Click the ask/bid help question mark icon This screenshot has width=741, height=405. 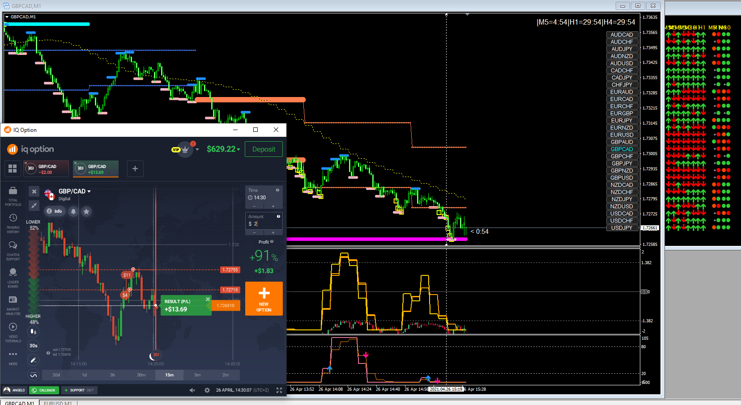(48, 353)
